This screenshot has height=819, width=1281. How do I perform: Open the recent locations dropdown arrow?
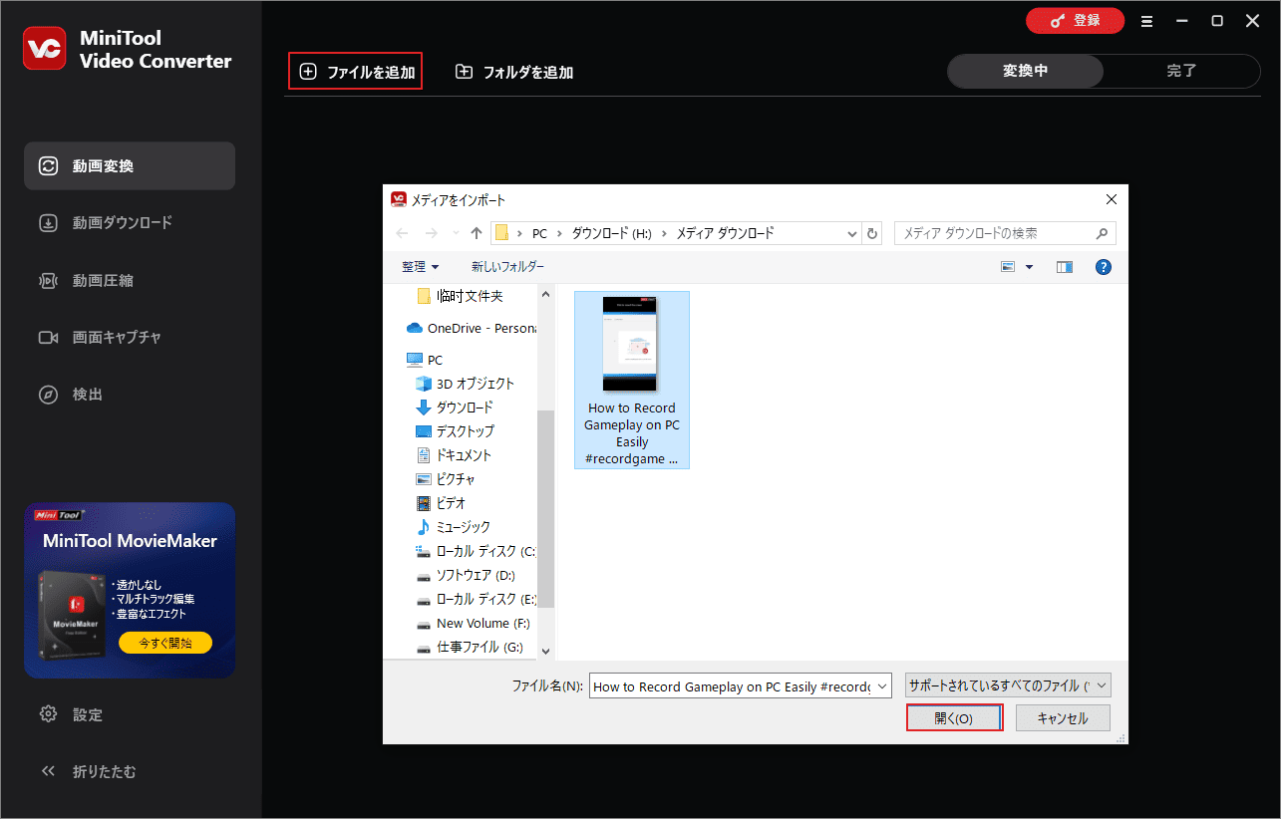[x=456, y=233]
